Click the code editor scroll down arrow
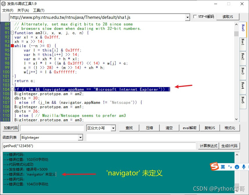 coord(236,119)
